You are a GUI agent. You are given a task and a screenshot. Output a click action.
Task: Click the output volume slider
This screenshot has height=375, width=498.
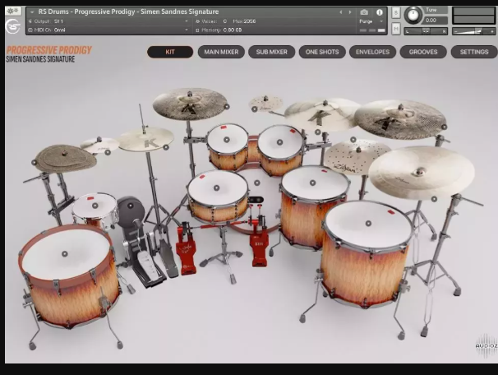tap(473, 31)
